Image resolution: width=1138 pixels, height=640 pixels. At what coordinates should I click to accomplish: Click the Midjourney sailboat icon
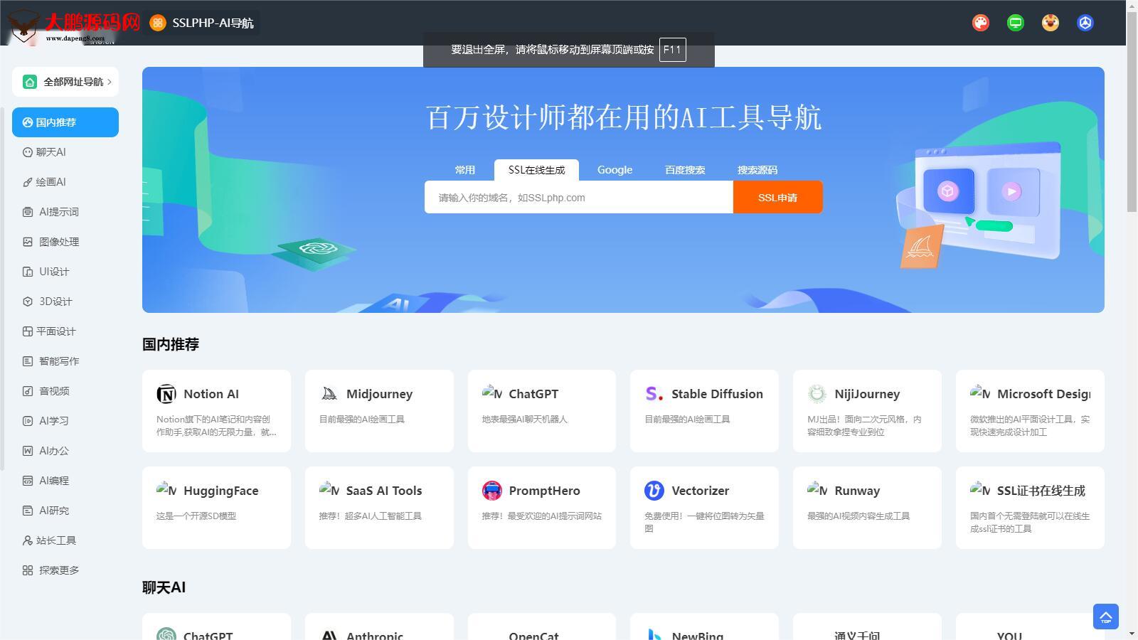[329, 394]
